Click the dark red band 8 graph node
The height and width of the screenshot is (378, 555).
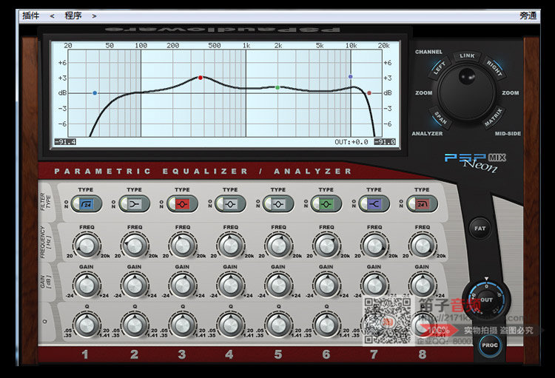point(369,93)
